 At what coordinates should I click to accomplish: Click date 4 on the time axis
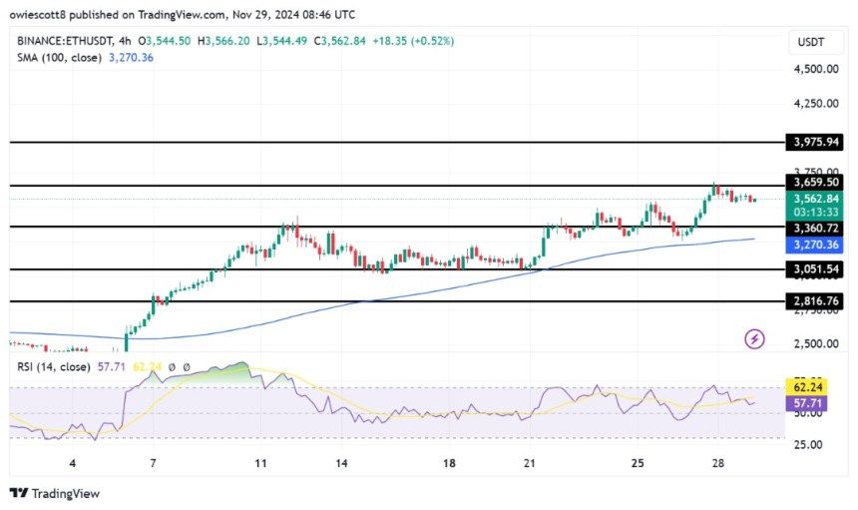tap(72, 463)
